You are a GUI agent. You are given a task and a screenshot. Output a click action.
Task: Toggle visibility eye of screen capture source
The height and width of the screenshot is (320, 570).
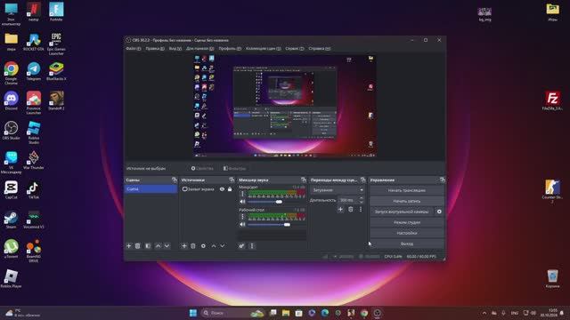[222, 189]
